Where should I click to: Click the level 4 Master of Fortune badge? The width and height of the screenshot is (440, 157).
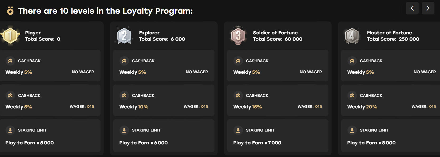coord(352,36)
